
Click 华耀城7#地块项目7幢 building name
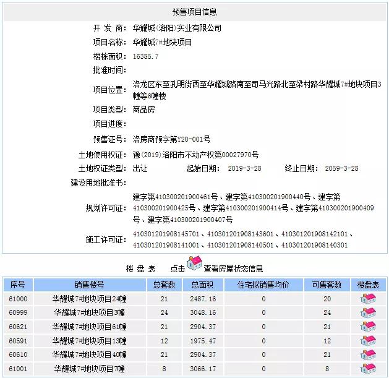click(x=89, y=369)
